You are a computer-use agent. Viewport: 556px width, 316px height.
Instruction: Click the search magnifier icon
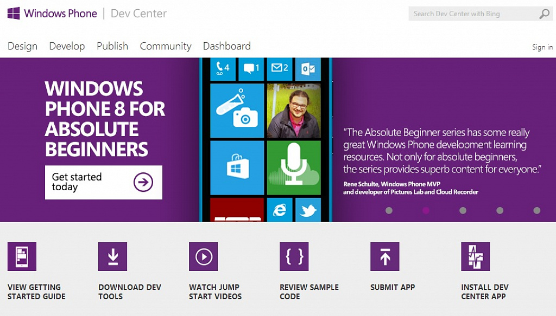[x=544, y=14]
